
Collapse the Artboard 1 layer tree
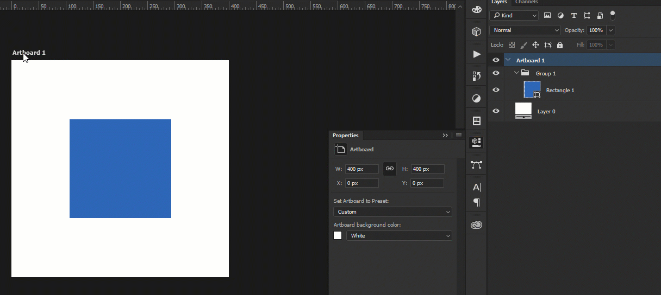coord(508,60)
